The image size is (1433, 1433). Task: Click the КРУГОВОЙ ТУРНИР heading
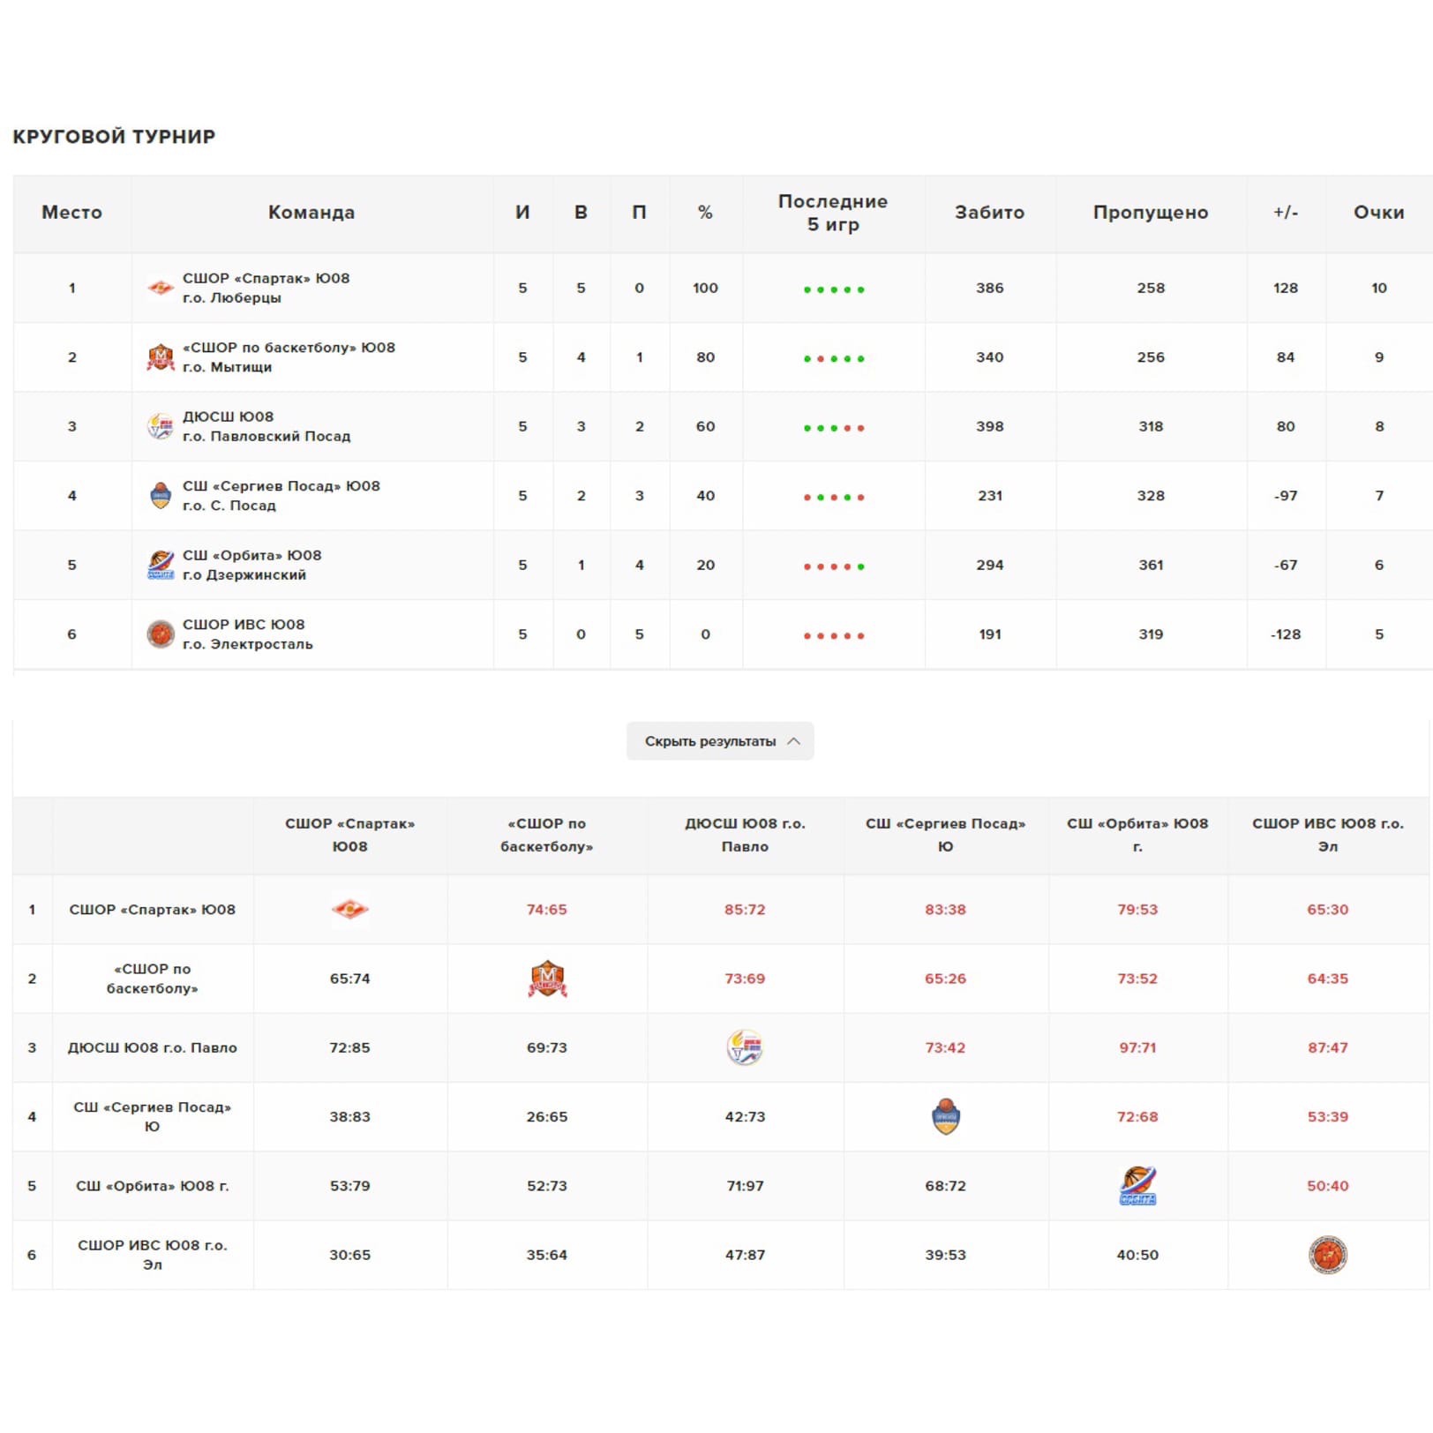[114, 137]
